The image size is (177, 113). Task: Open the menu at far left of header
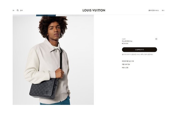pos(13,10)
